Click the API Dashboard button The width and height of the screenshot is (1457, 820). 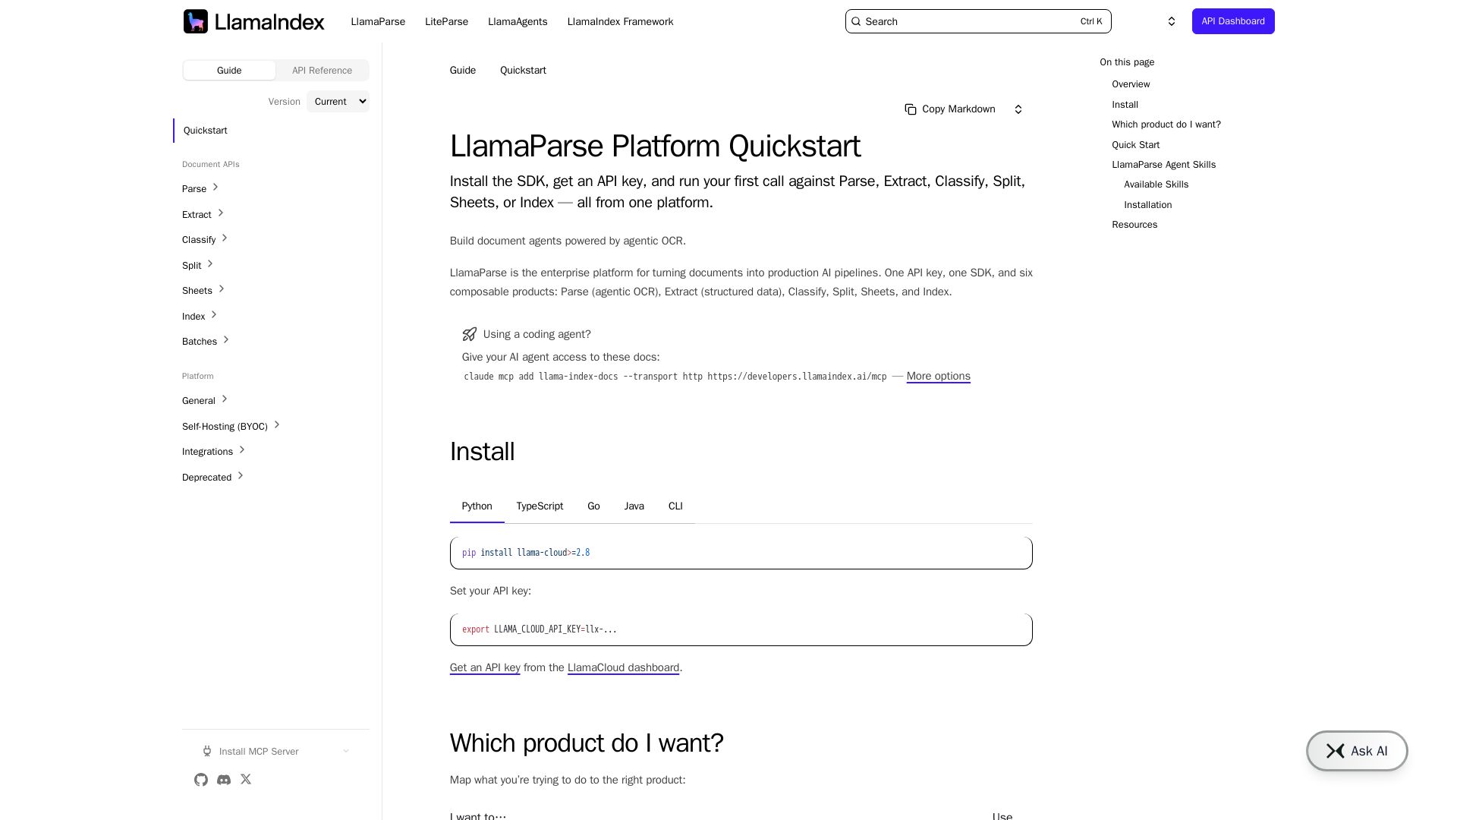point(1233,21)
